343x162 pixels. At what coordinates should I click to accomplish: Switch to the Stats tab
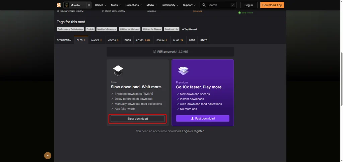pyautogui.click(x=204, y=40)
